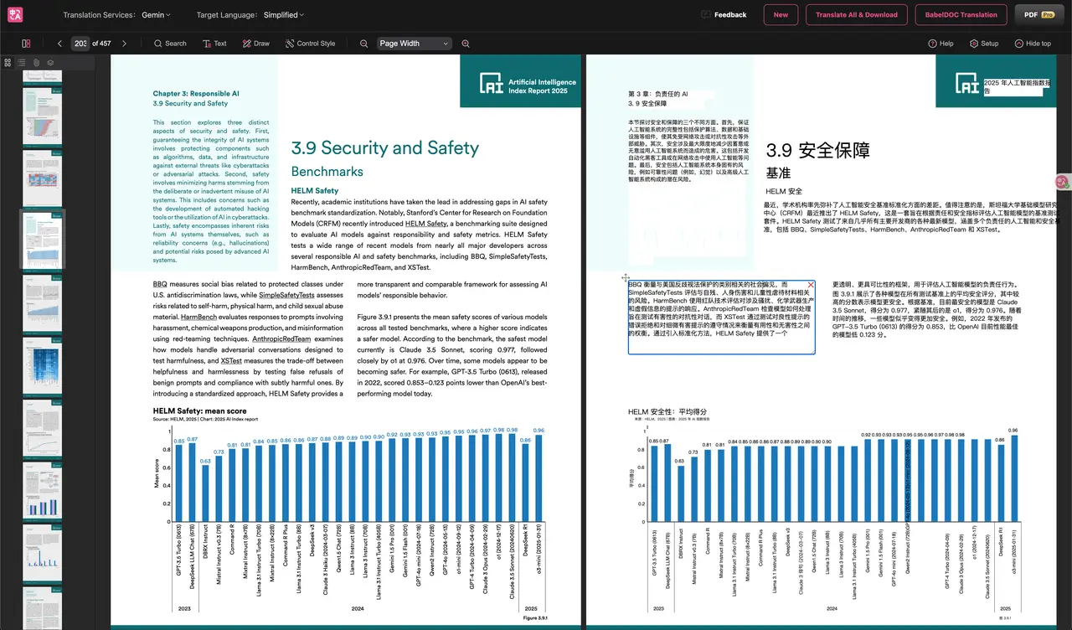Open Setup settings

click(x=984, y=44)
